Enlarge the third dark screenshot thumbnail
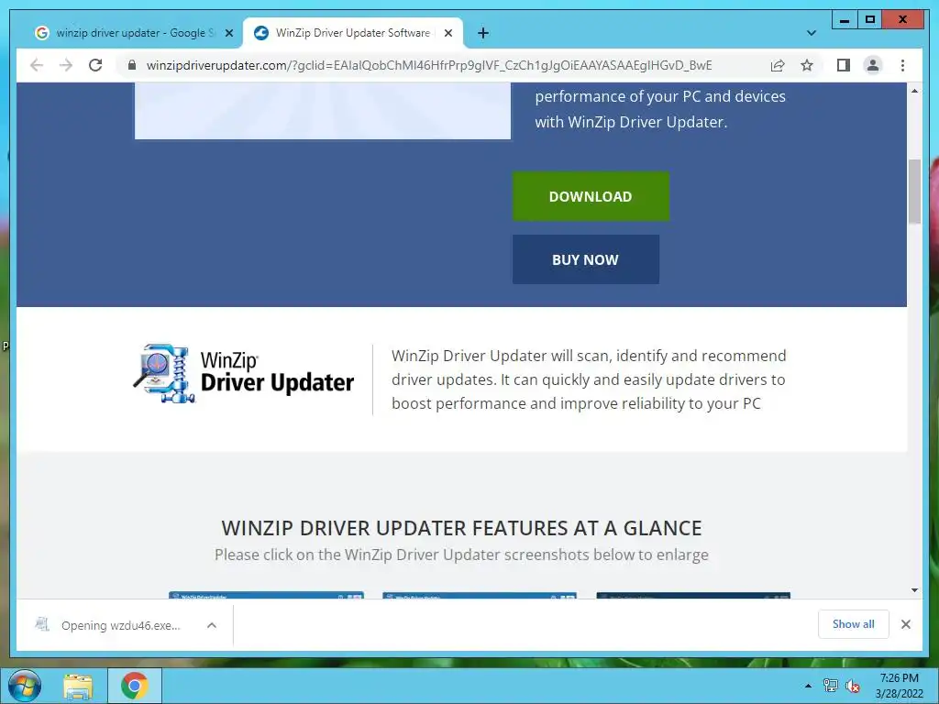Image resolution: width=939 pixels, height=704 pixels. pos(693,595)
